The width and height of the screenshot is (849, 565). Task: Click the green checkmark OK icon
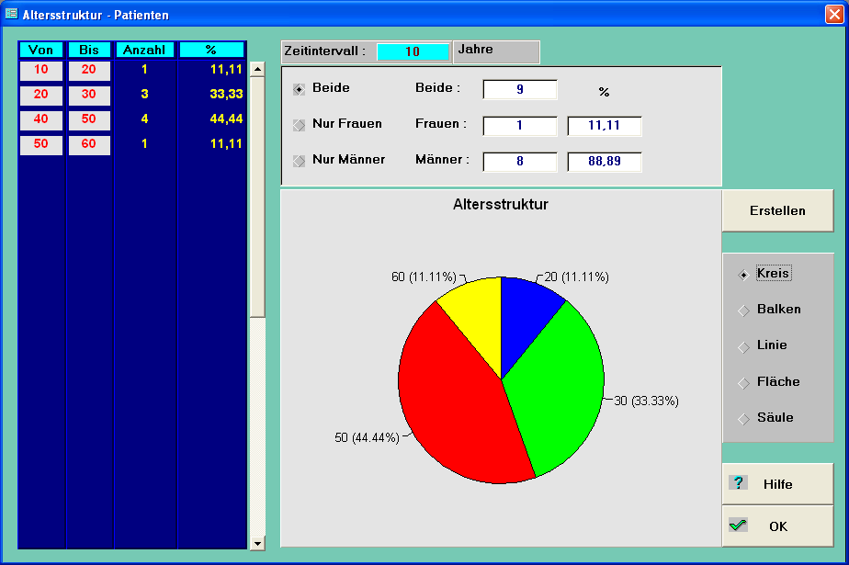click(738, 525)
